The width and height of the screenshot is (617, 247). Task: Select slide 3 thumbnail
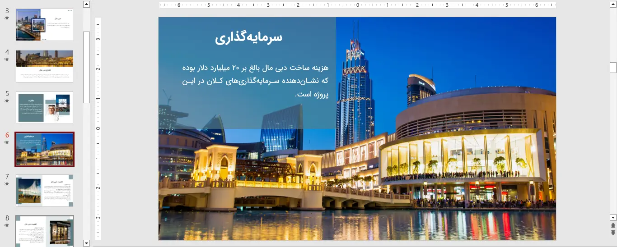[x=44, y=25]
